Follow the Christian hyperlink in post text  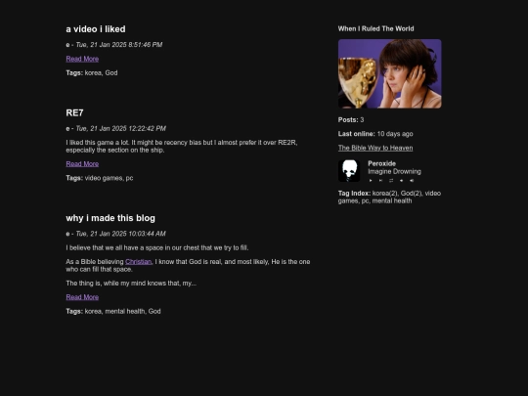click(139, 262)
